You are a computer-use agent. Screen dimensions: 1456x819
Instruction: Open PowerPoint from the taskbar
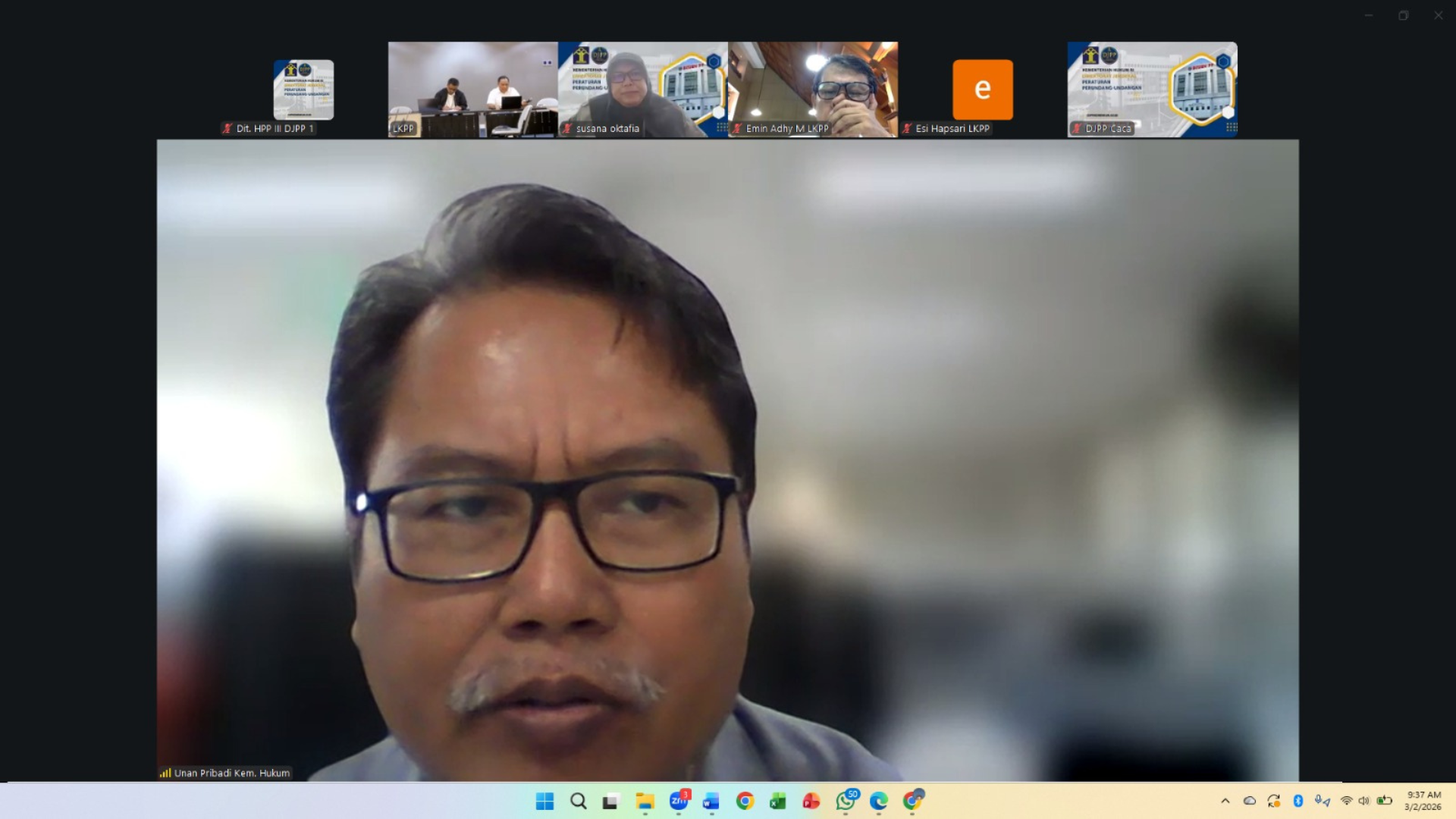pyautogui.click(x=811, y=802)
